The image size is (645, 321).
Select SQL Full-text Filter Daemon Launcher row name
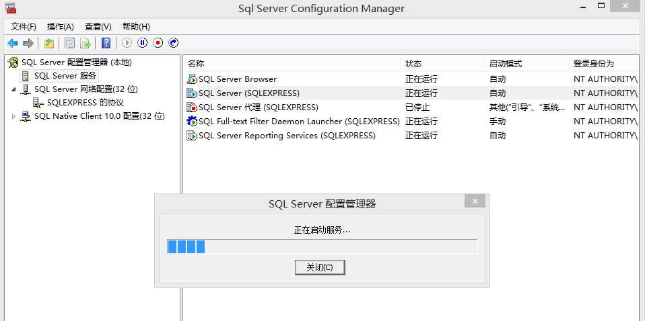click(299, 122)
